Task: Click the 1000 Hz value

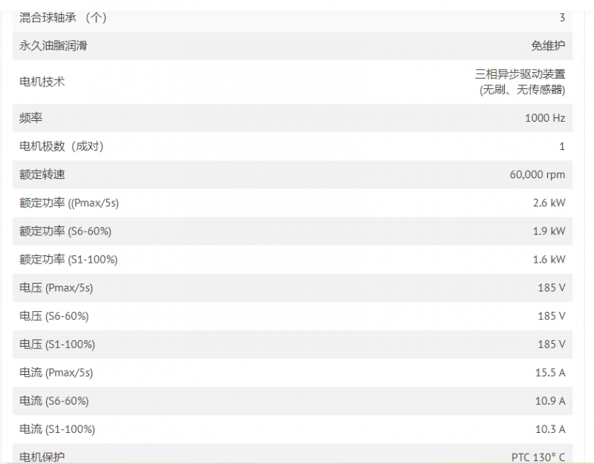Action: tap(545, 118)
